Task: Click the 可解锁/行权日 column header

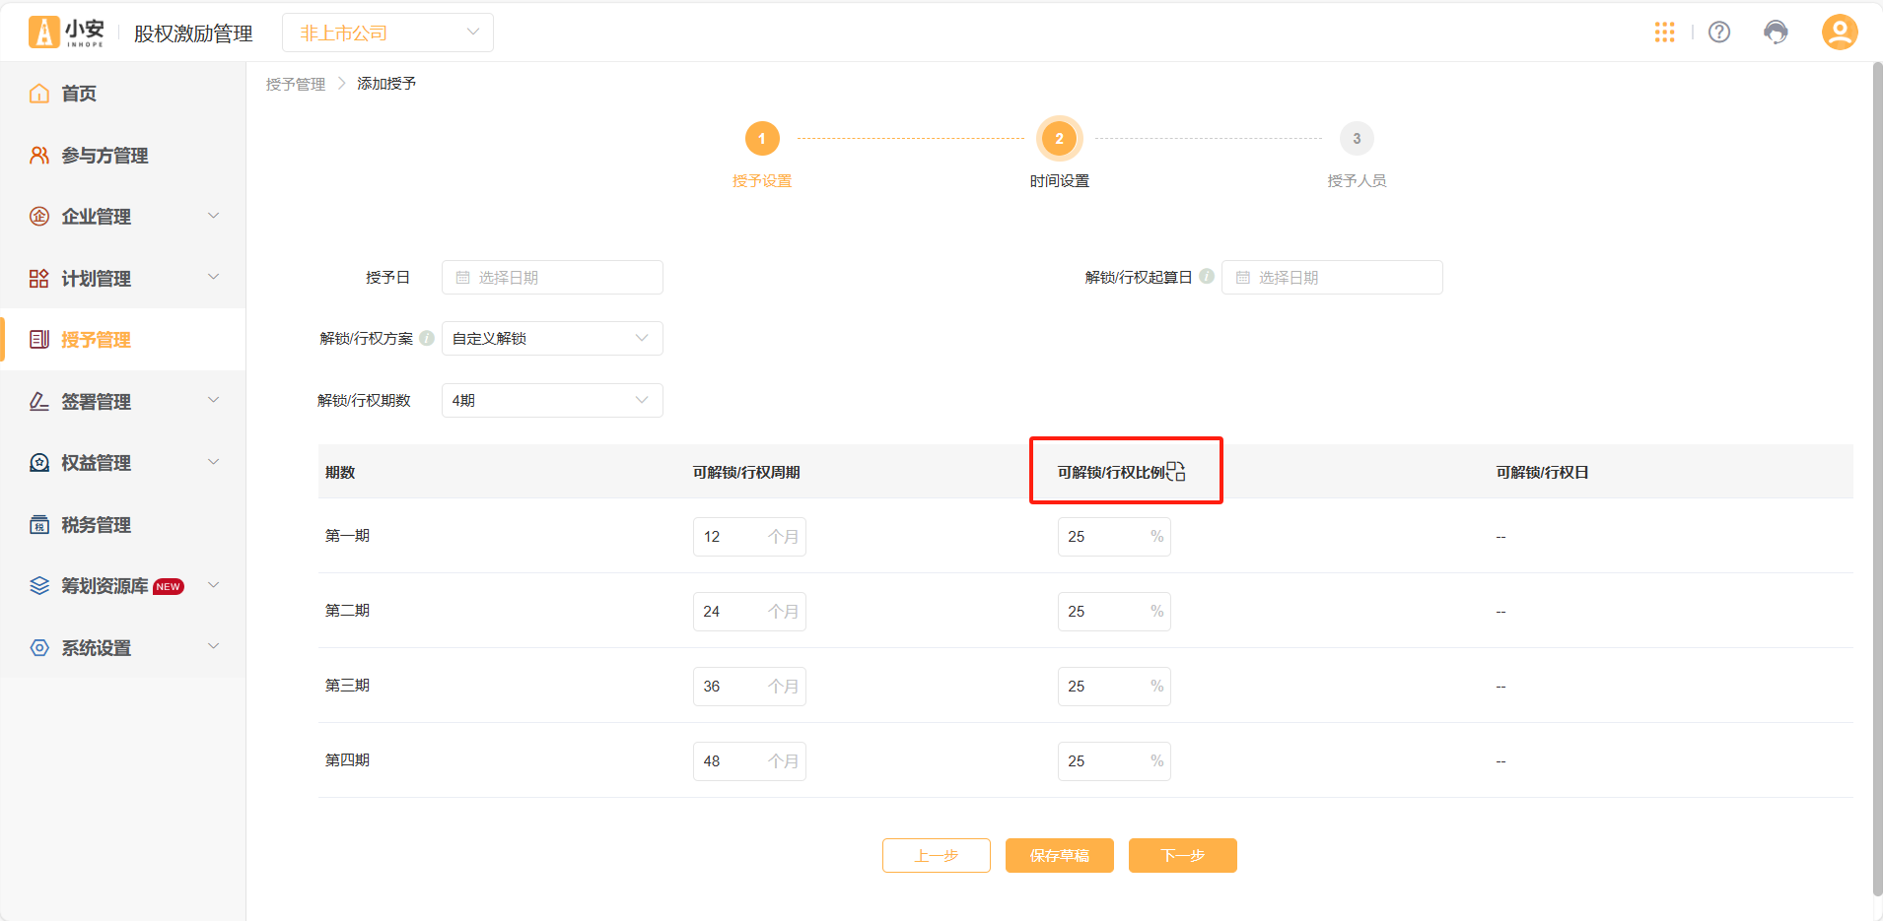Action: 1542,472
